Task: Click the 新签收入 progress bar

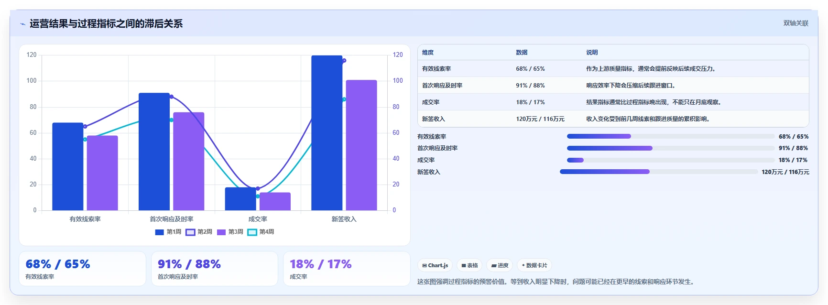Action: coord(659,172)
